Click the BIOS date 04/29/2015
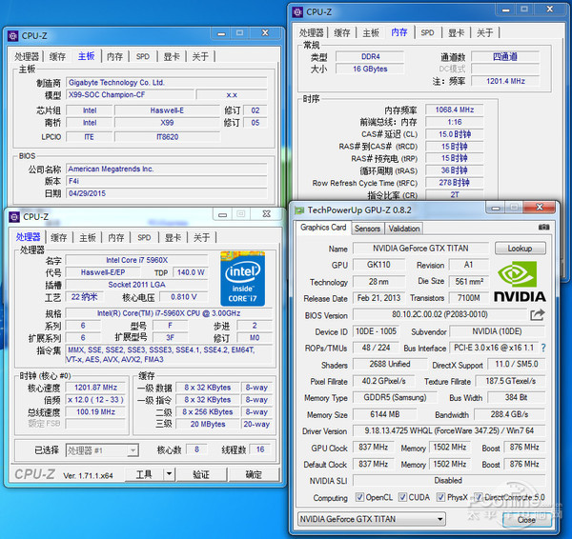 tap(87, 193)
